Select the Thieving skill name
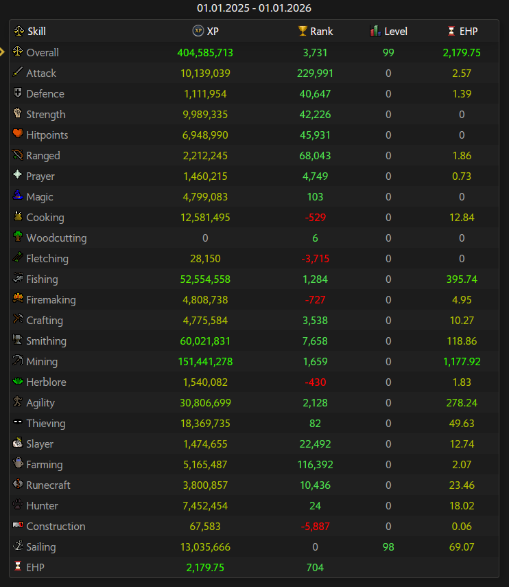Image resolution: width=509 pixels, height=587 pixels. (x=46, y=424)
